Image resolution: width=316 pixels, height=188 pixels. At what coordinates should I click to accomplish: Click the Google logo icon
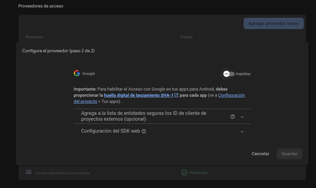[77, 73]
